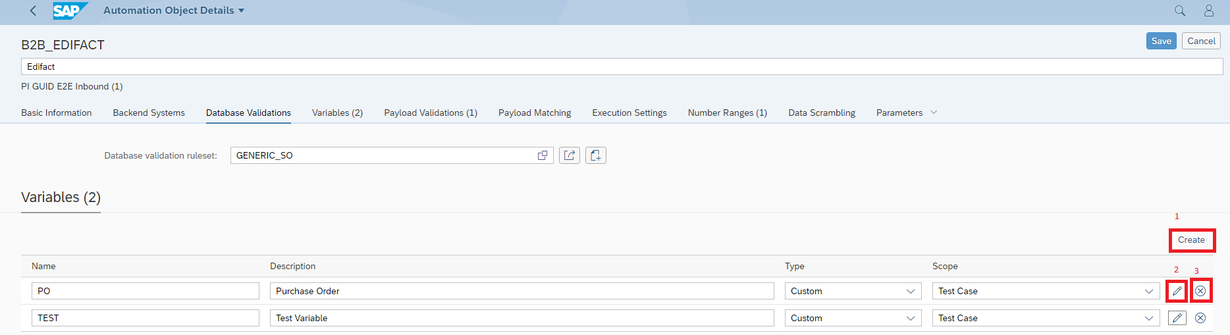
Task: Open value help for validation ruleset
Action: tap(543, 155)
